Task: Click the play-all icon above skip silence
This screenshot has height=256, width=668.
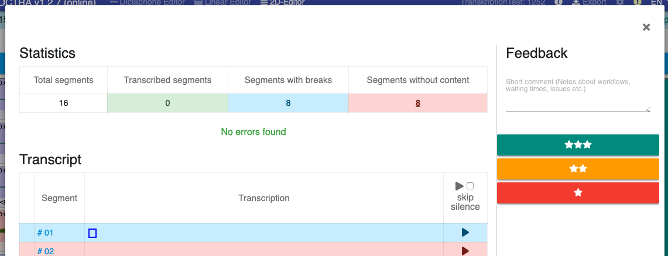Action: tap(459, 186)
